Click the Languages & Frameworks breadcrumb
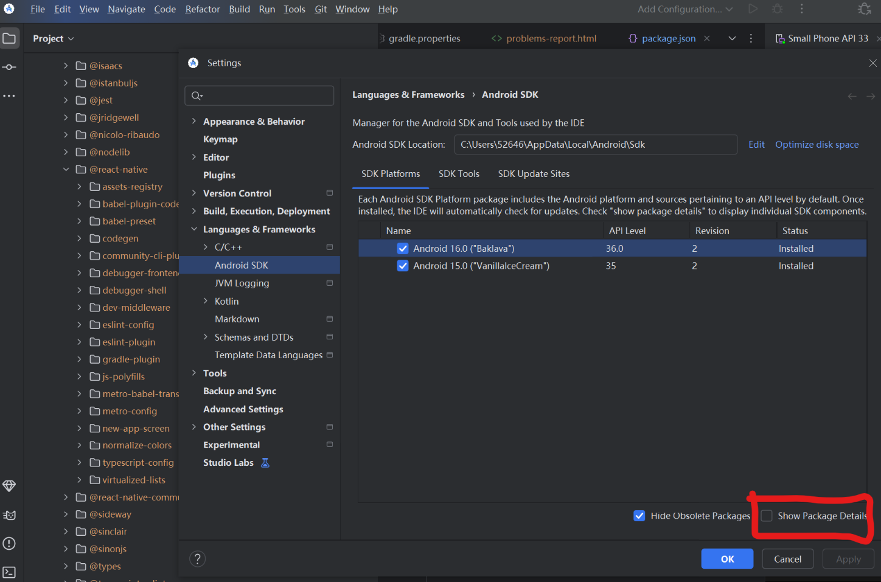 pos(408,95)
